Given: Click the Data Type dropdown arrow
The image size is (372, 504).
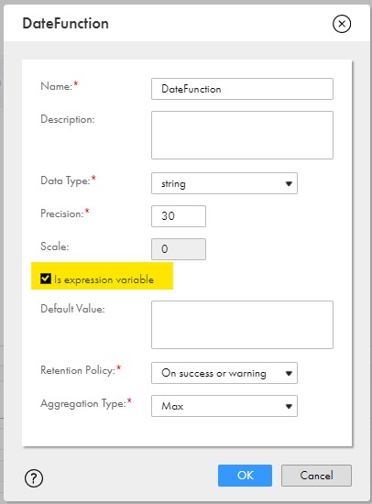Looking at the screenshot, I should point(289,183).
